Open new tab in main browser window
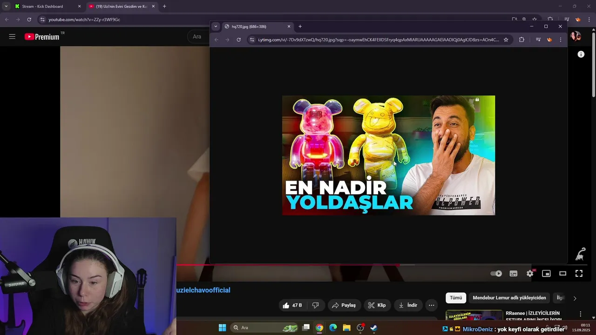Image resolution: width=596 pixels, height=335 pixels. (164, 7)
